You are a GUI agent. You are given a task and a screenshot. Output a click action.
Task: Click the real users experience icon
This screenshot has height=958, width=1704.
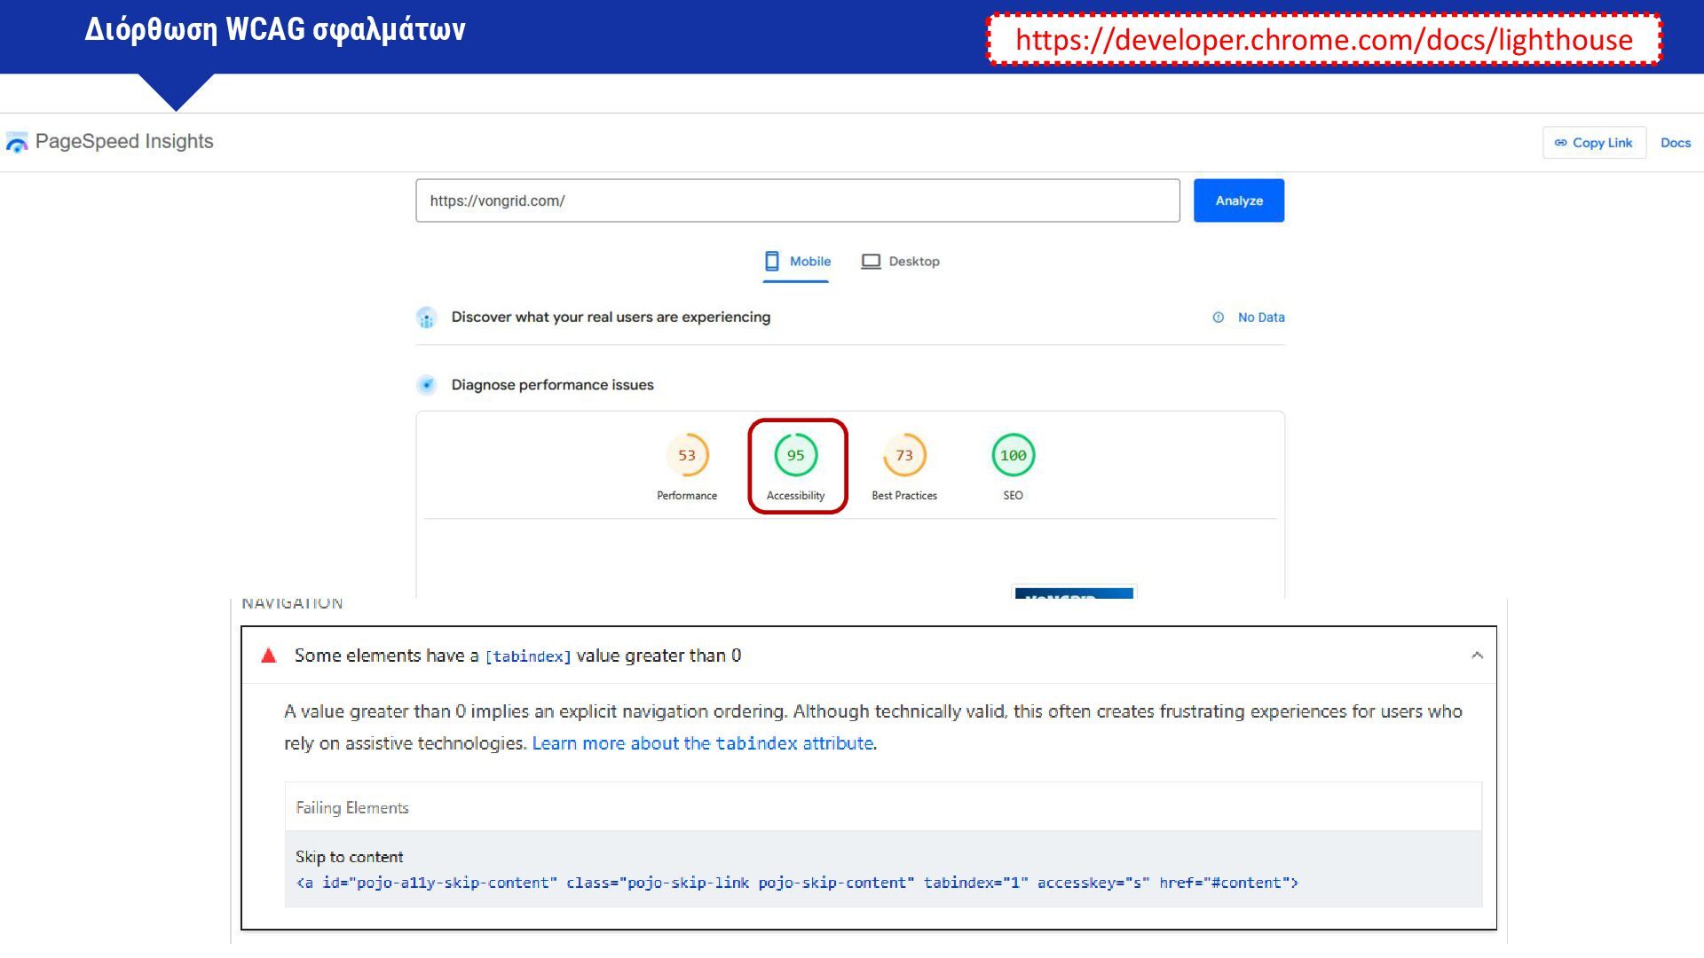coord(427,318)
